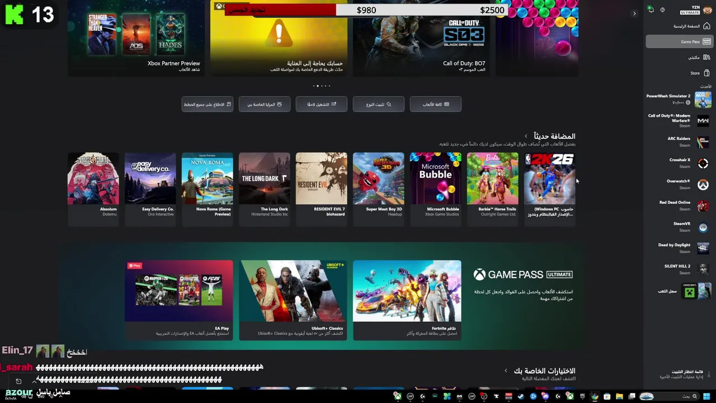
Task: Switch to Chrome on the taskbar
Action: click(x=594, y=396)
